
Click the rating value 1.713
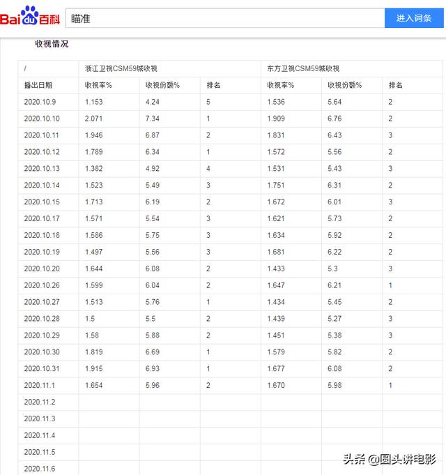[94, 202]
